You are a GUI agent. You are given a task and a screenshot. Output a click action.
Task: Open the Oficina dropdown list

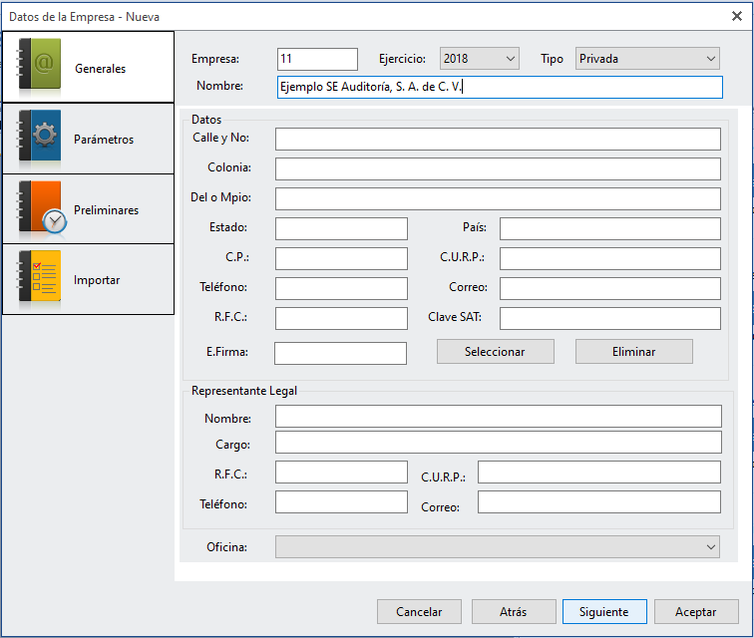[x=498, y=546]
